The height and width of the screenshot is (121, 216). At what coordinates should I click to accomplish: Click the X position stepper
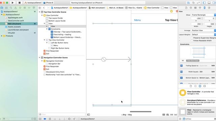coord(202,18)
